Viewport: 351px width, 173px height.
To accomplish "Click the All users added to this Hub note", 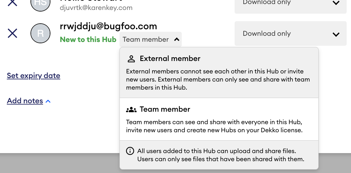I will point(221,155).
